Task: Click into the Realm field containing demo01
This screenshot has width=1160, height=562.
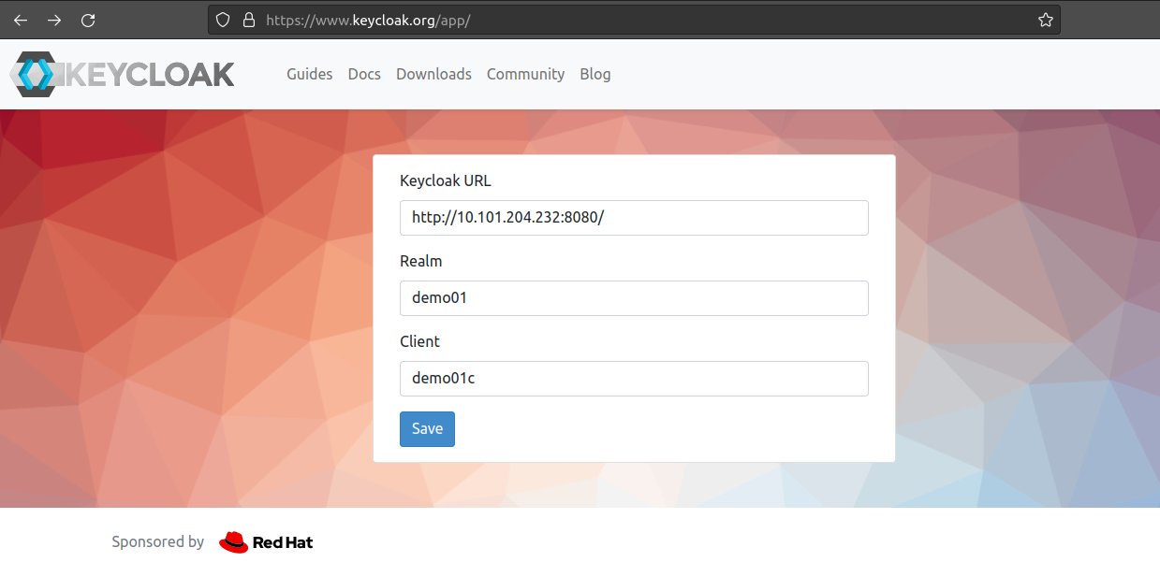Action: click(x=634, y=298)
